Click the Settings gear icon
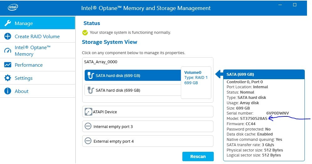 [8, 78]
